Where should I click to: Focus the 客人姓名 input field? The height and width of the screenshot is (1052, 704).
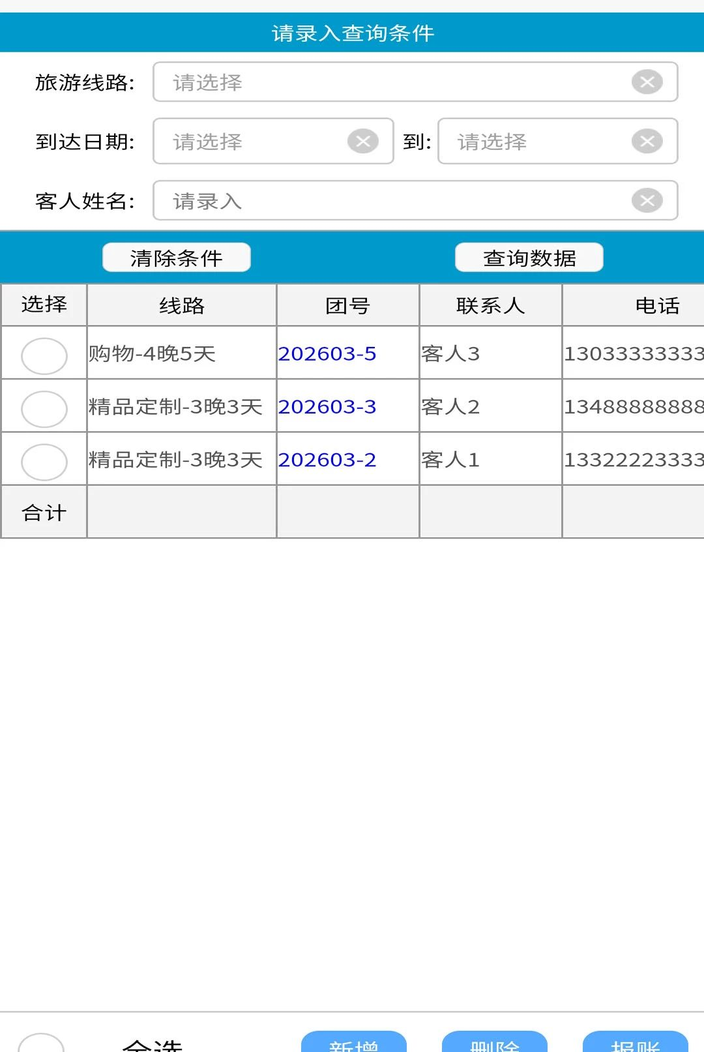391,200
